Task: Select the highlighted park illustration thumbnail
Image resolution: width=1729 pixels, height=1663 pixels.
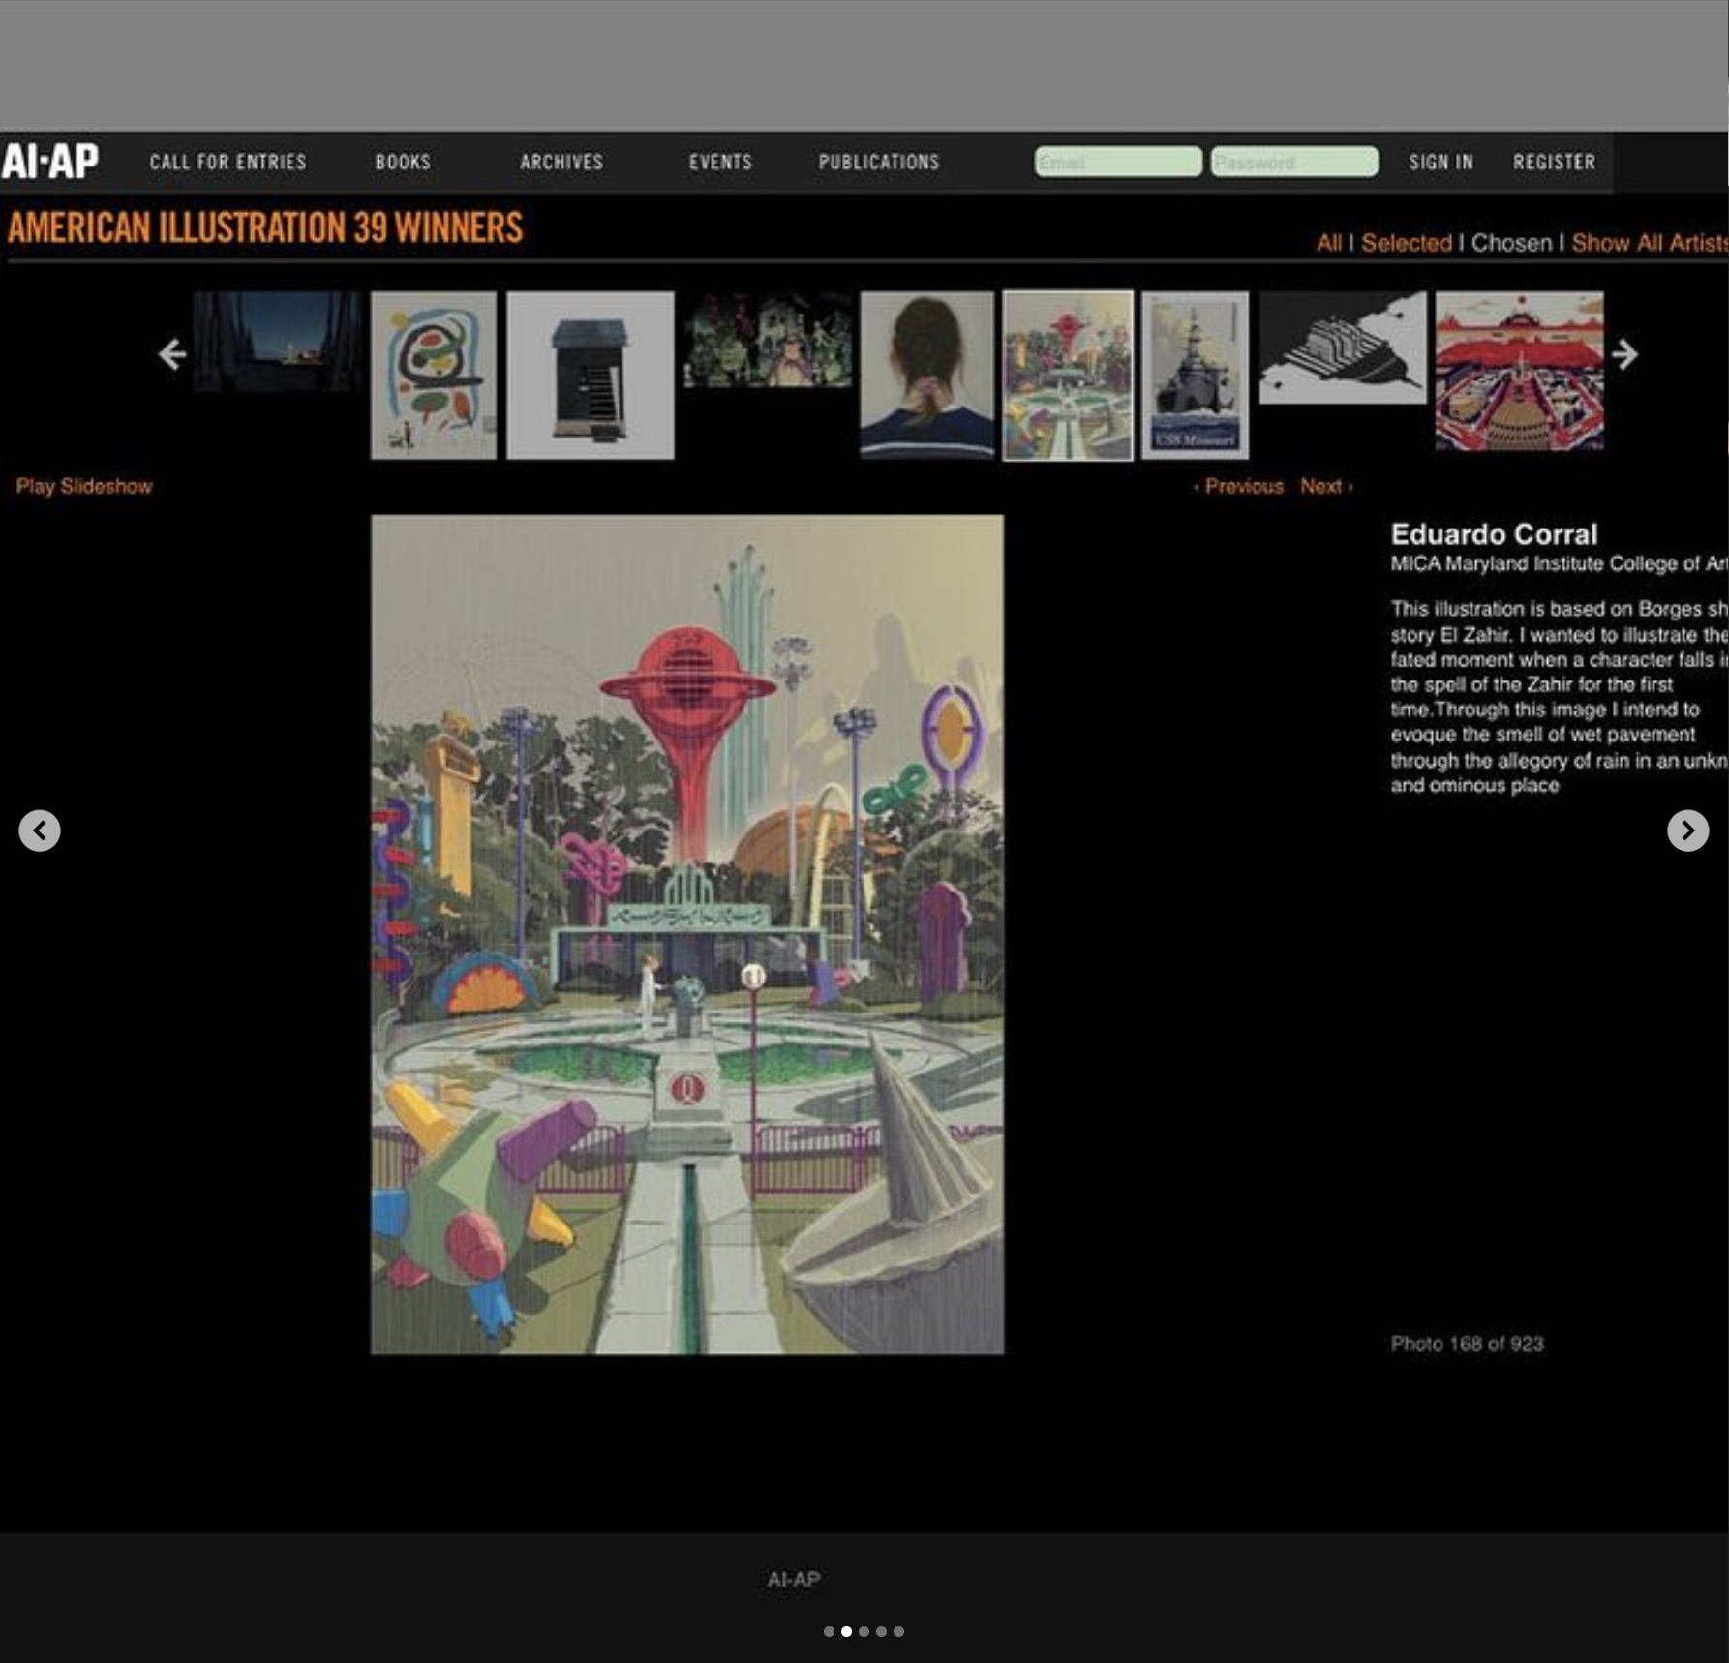Action: tap(1068, 376)
